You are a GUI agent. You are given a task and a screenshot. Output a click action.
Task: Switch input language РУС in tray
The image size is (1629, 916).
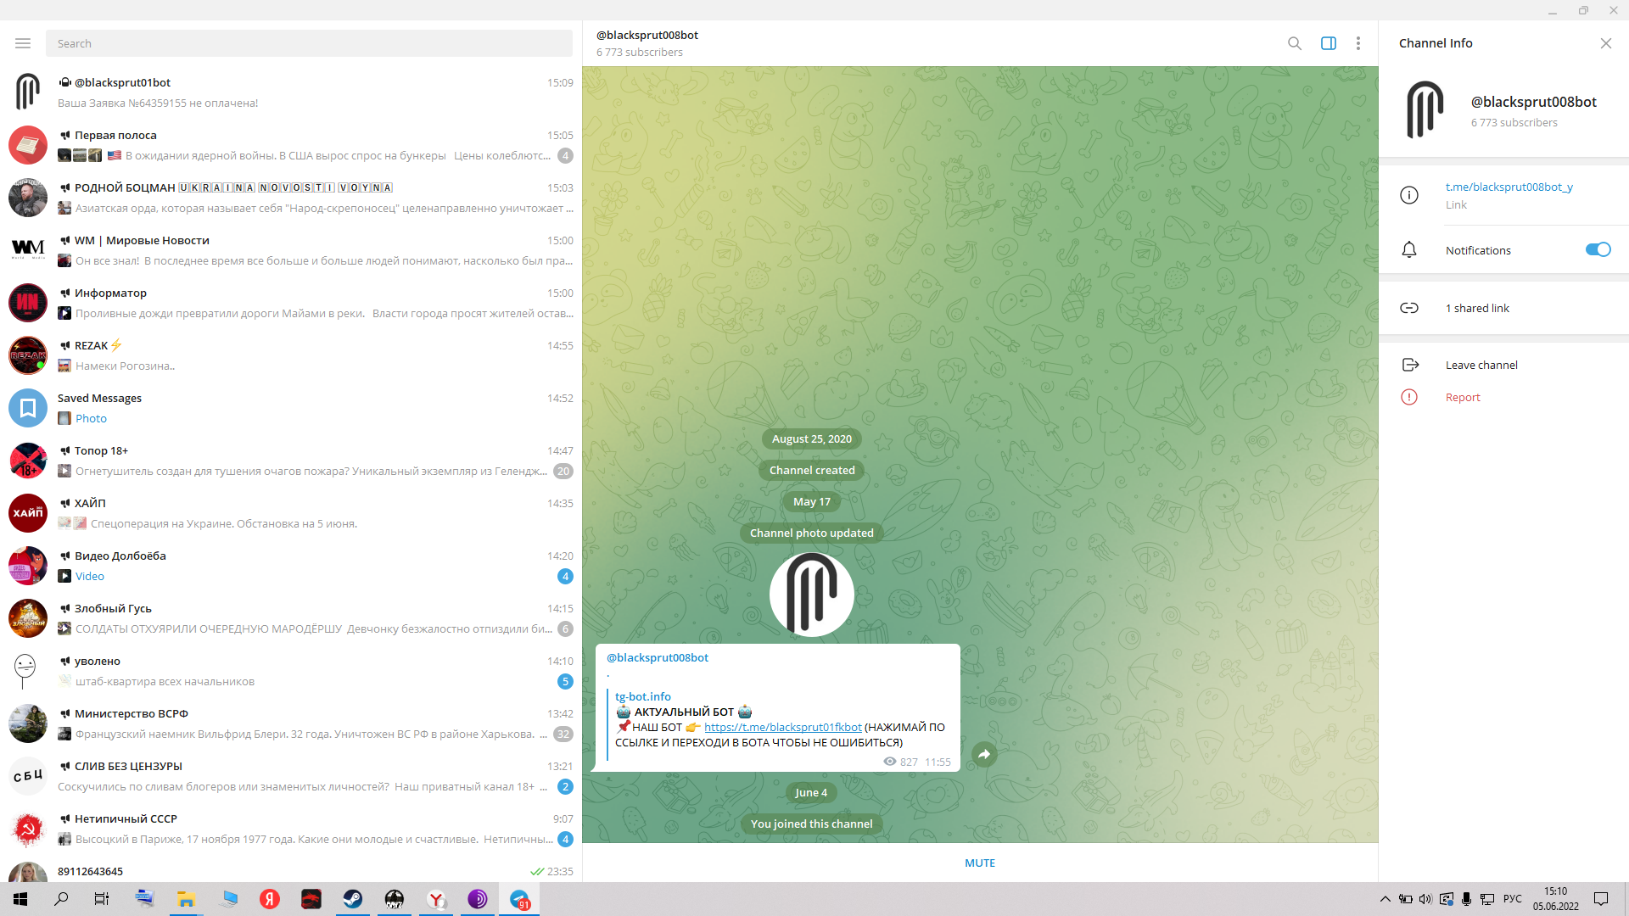tap(1513, 899)
